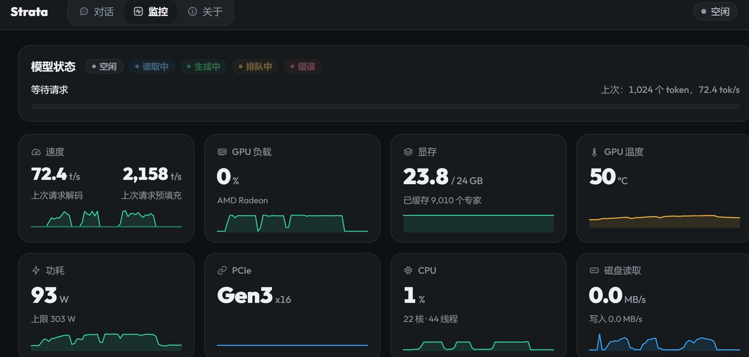749x357 pixels.
Task: Click the 磁盘读取 blue sparkline chart
Action: (x=665, y=342)
